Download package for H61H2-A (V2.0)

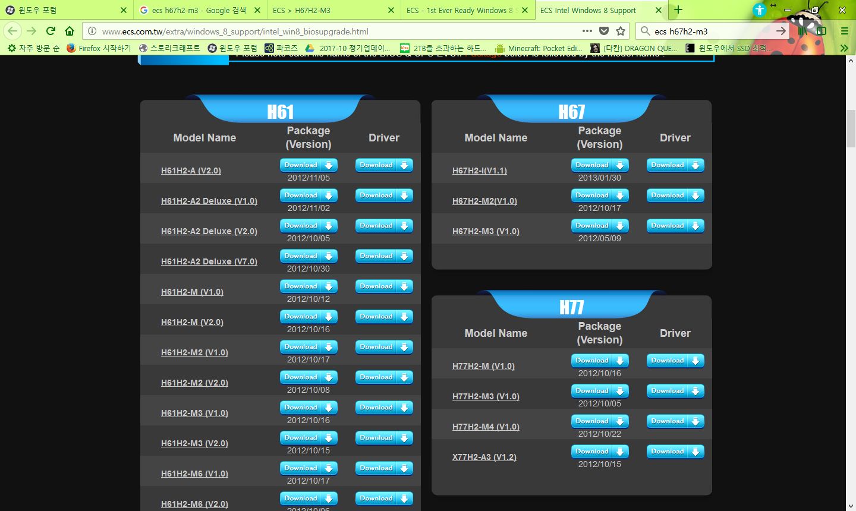pyautogui.click(x=309, y=165)
